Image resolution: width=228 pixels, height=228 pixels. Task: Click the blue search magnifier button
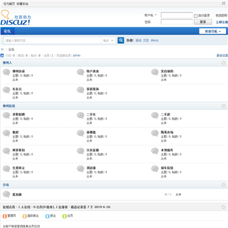[121, 41]
